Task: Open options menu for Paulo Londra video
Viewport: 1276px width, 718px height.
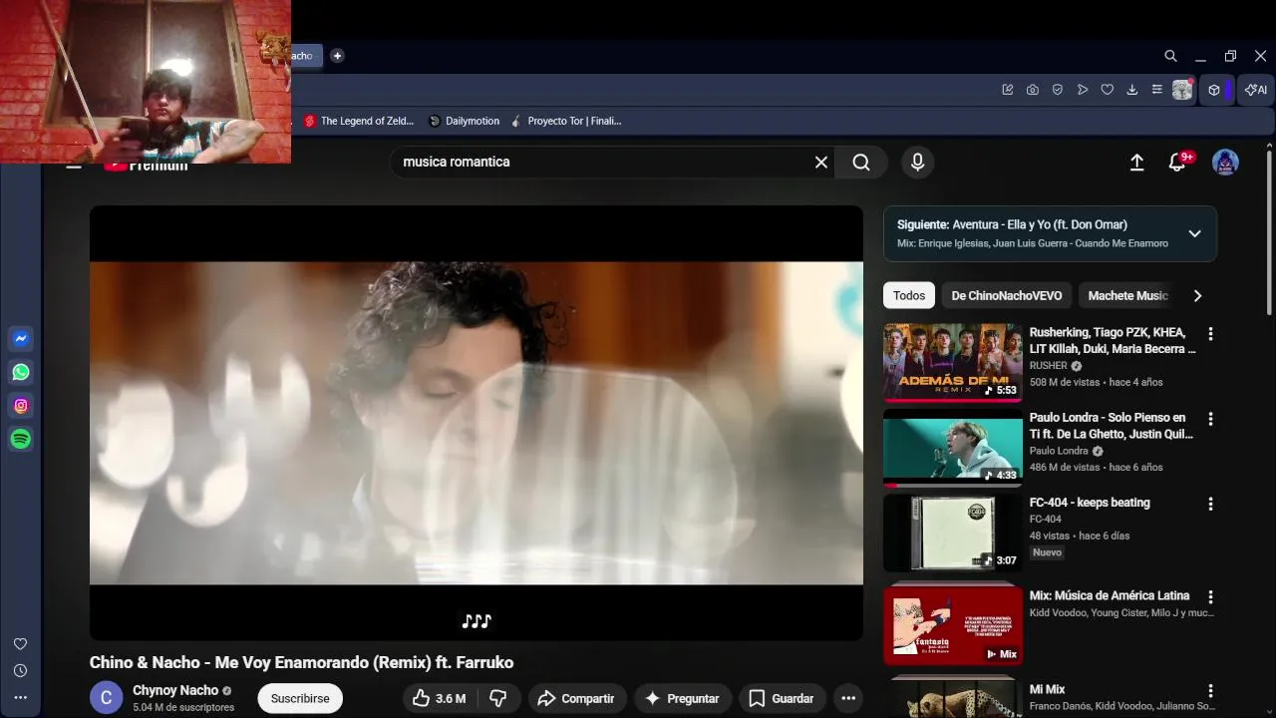Action: [1210, 419]
